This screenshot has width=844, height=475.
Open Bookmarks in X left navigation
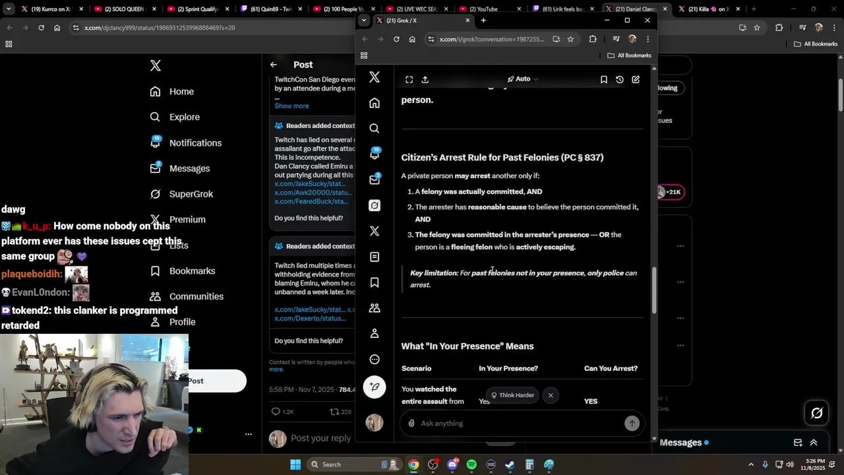(x=182, y=271)
